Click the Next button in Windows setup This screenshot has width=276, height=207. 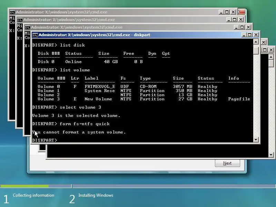coord(227,163)
